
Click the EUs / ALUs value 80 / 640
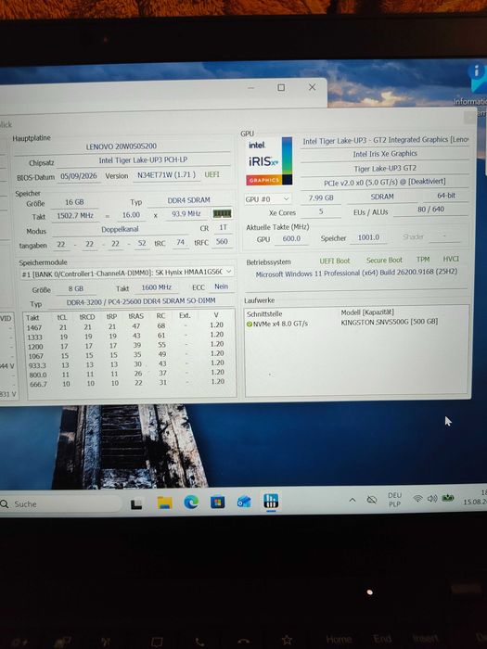point(430,210)
